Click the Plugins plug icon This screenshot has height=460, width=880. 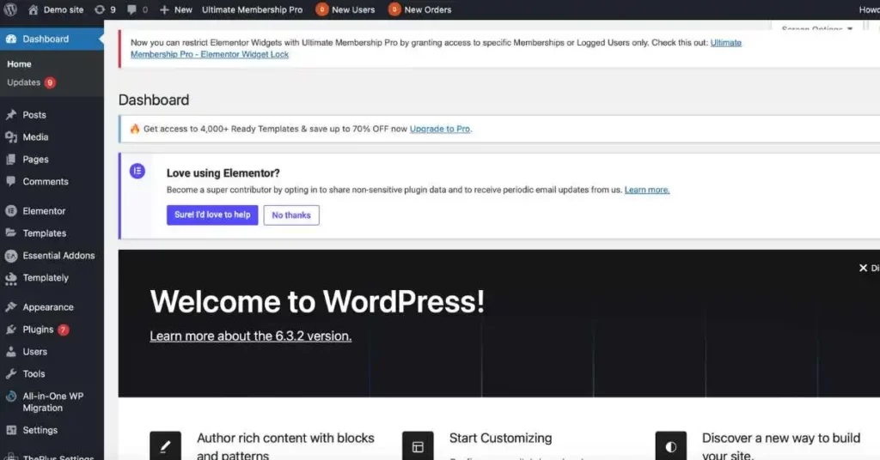(x=11, y=330)
